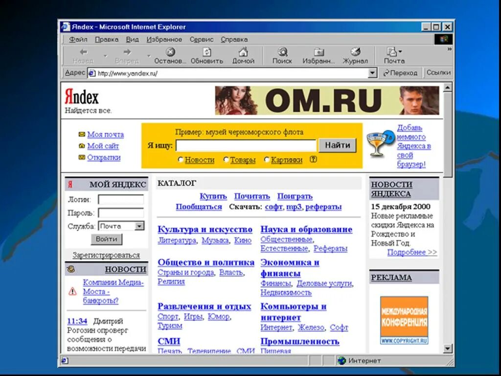Click the mp3 download link

click(x=294, y=207)
